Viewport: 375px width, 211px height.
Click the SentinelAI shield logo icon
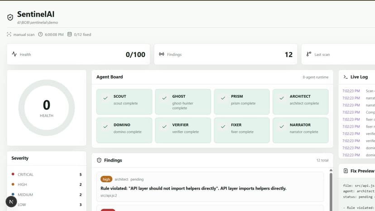(10, 17)
